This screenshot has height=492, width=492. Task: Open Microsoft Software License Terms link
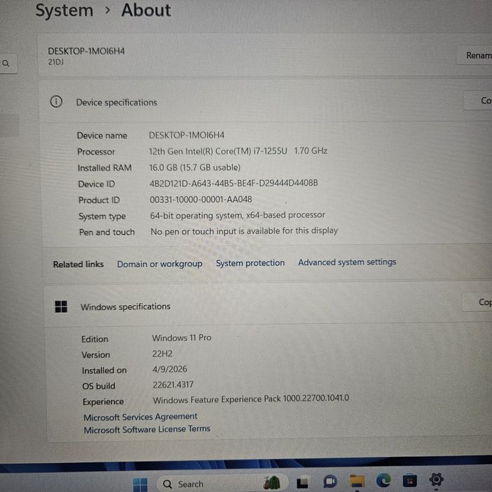(147, 429)
